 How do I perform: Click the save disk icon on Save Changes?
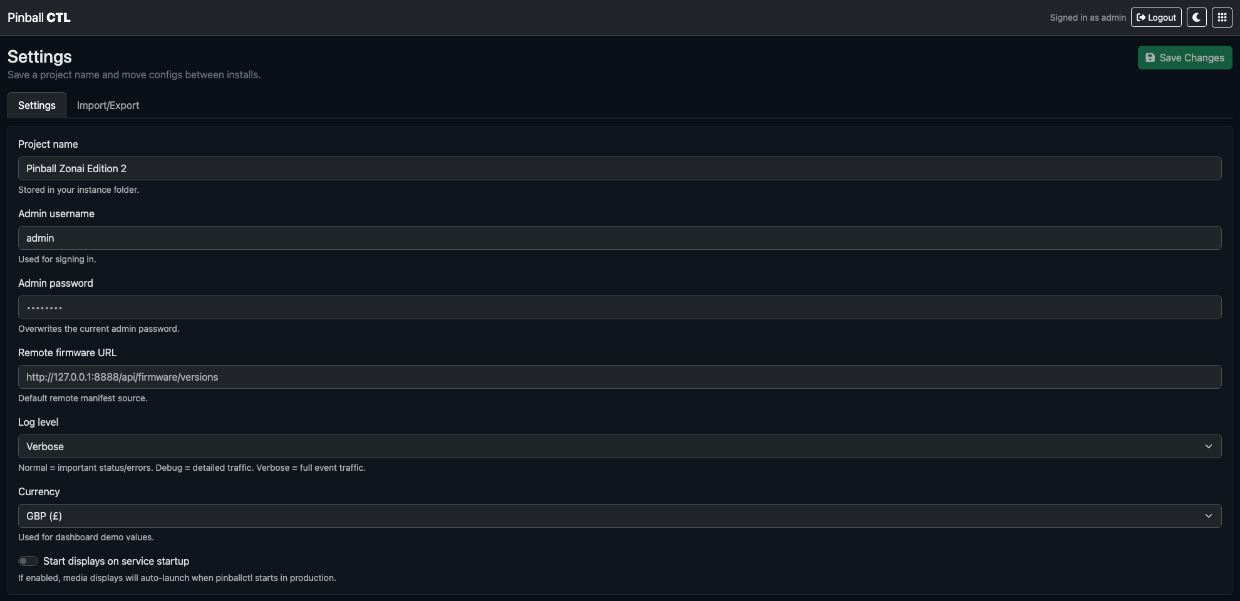click(x=1150, y=57)
